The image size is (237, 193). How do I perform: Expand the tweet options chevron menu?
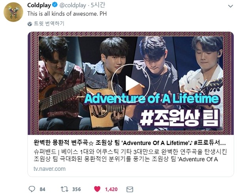point(230,6)
